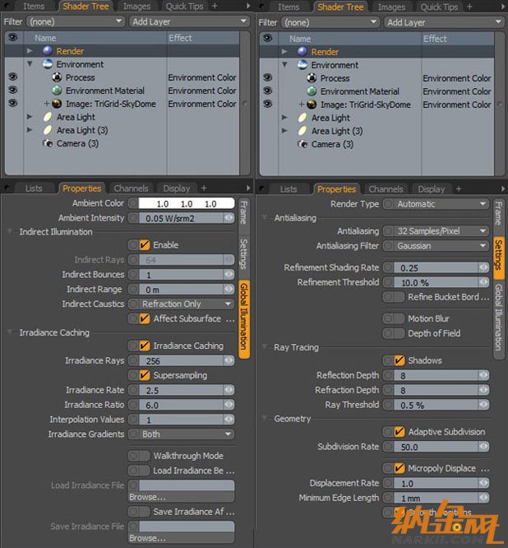508x548 pixels.
Task: Add a new tab next to Display on right
Action: pos(459,188)
